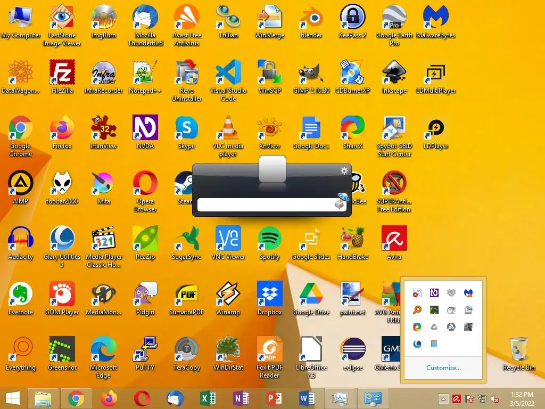Select the Audacity desktop icon
545x409 pixels.
[x=21, y=243]
